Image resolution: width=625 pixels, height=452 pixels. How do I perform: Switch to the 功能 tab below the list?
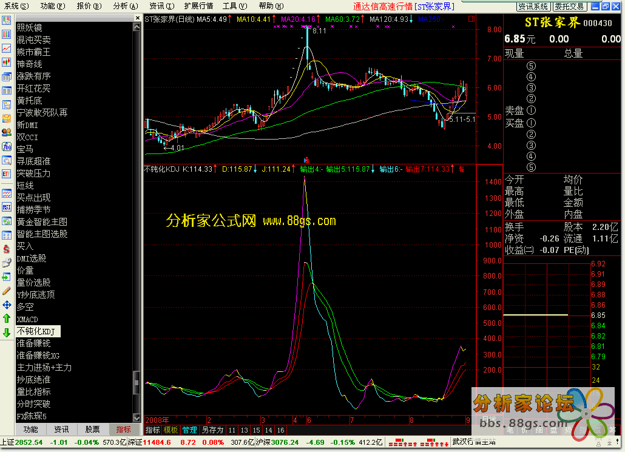point(31,430)
